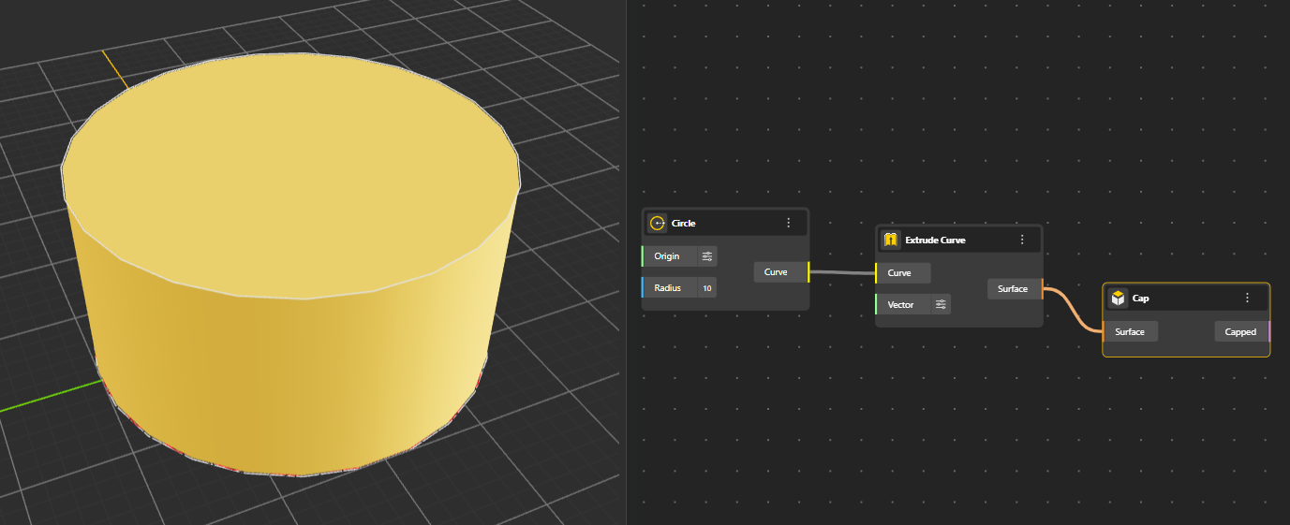The width and height of the screenshot is (1290, 525).
Task: Select the cylinder's top face in viewport
Action: pyautogui.click(x=290, y=173)
